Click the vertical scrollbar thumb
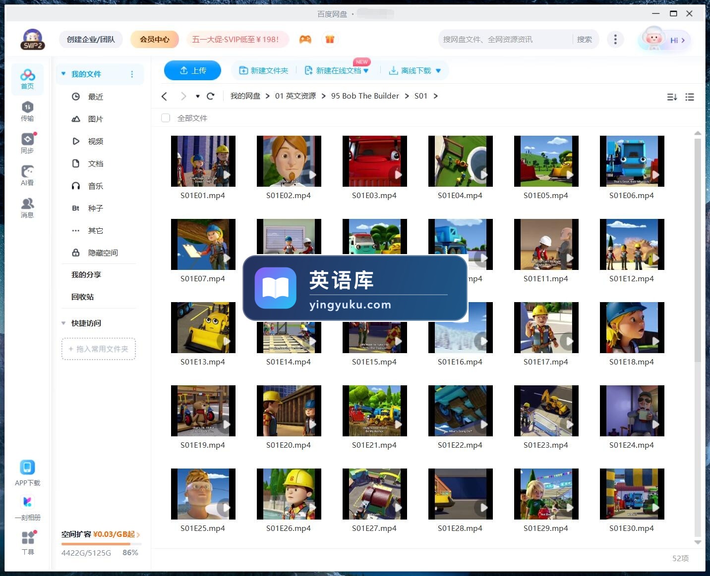The height and width of the screenshot is (576, 710). [x=698, y=250]
